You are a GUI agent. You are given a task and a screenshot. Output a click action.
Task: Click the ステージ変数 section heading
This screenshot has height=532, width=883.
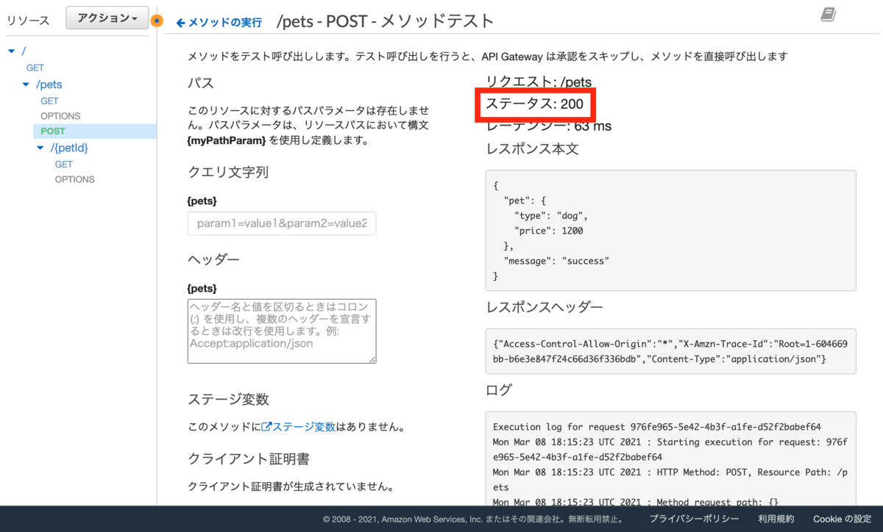(x=228, y=399)
